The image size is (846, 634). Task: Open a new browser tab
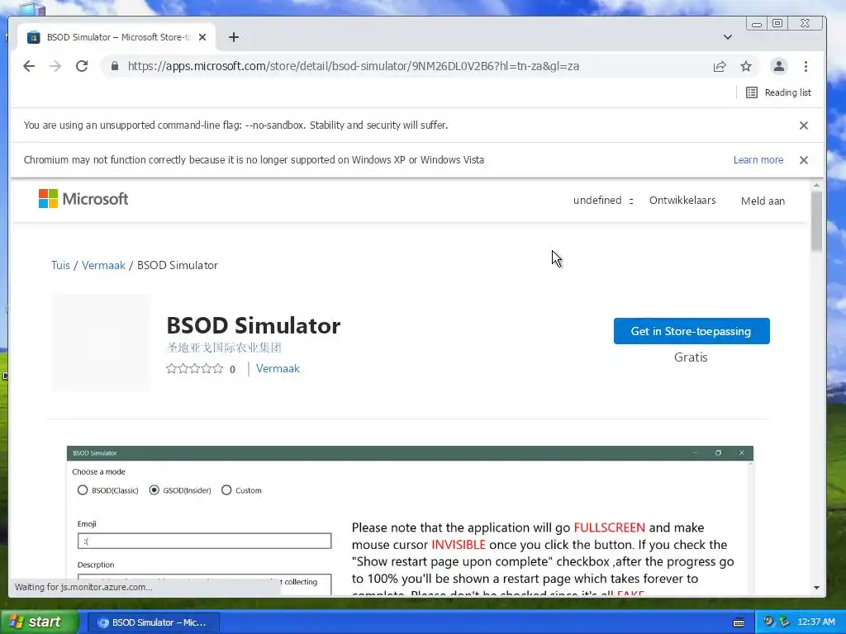click(x=234, y=37)
